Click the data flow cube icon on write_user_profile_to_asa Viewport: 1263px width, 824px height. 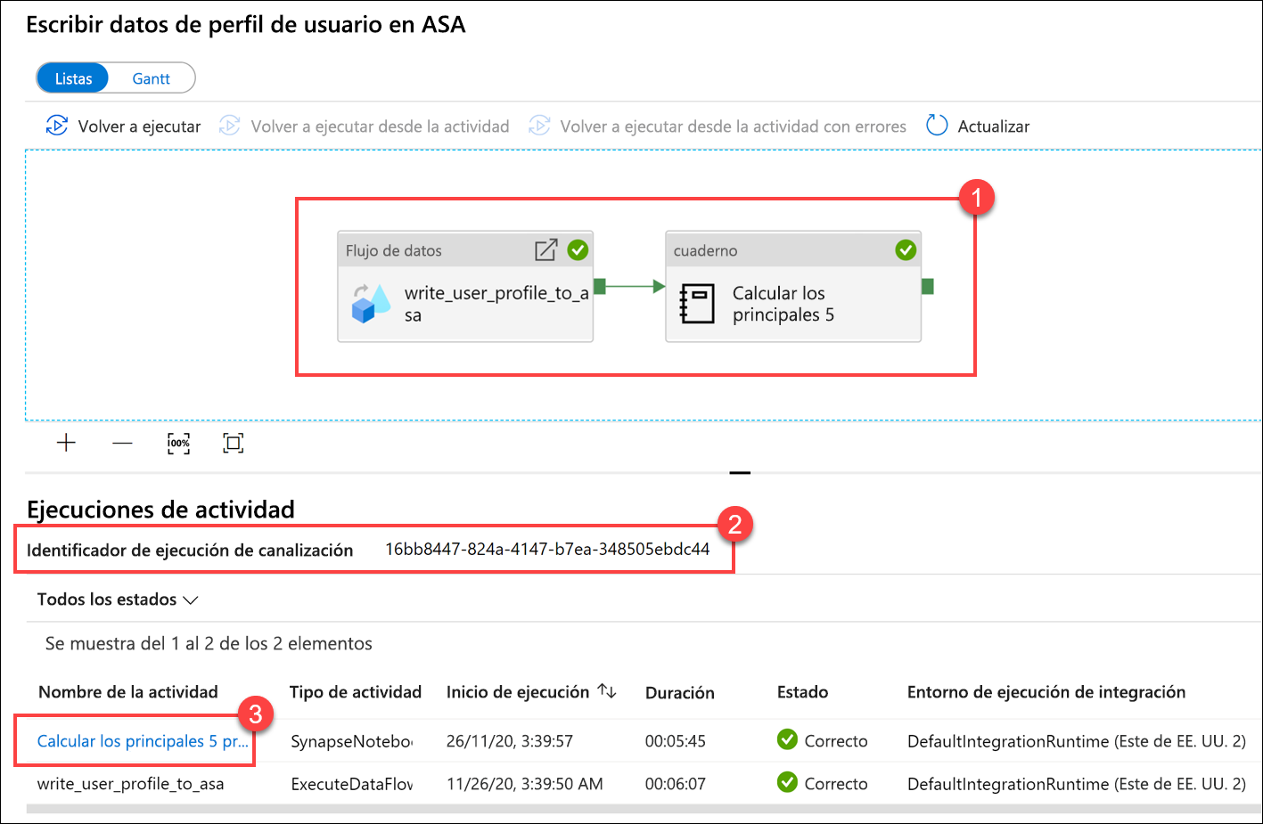(x=371, y=303)
